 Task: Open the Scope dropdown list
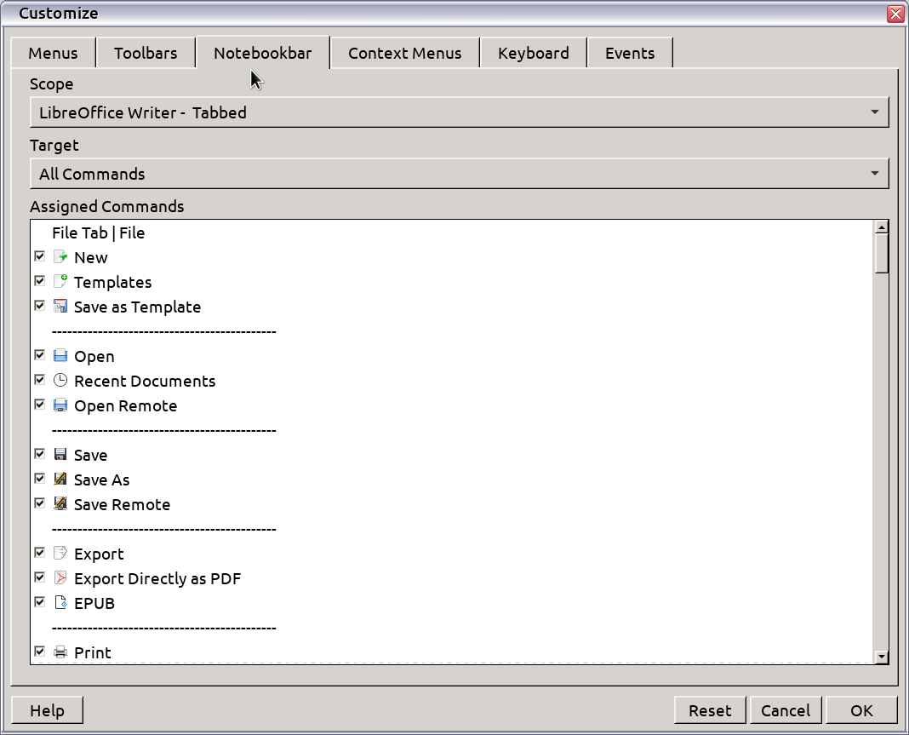(x=459, y=112)
